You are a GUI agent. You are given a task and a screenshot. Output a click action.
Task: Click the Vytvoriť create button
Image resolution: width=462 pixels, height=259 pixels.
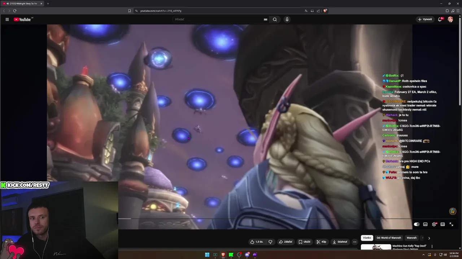tap(425, 19)
